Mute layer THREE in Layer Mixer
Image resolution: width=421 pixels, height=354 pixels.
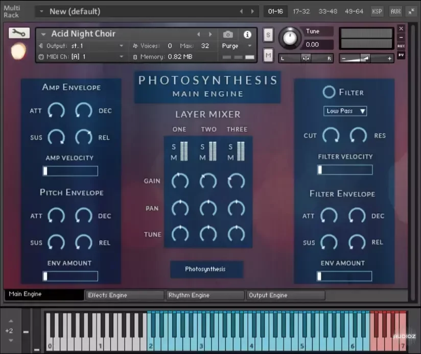(x=230, y=158)
